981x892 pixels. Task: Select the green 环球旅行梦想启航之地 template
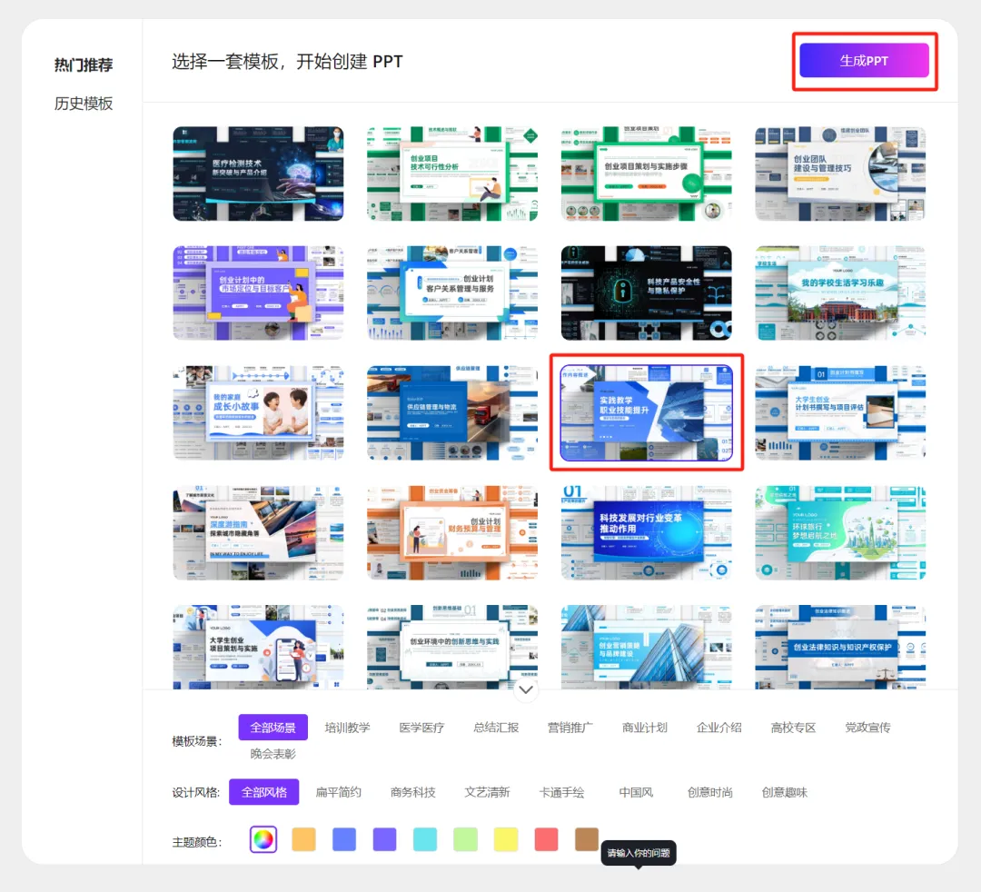[x=839, y=532]
